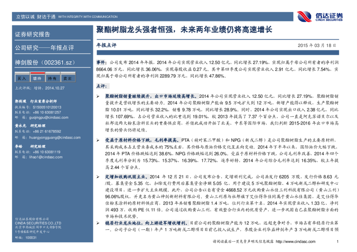Image resolution: width=357 pixels, height=252 pixels.
Task: Click the page number 1 in the footer
Action: 337,241
